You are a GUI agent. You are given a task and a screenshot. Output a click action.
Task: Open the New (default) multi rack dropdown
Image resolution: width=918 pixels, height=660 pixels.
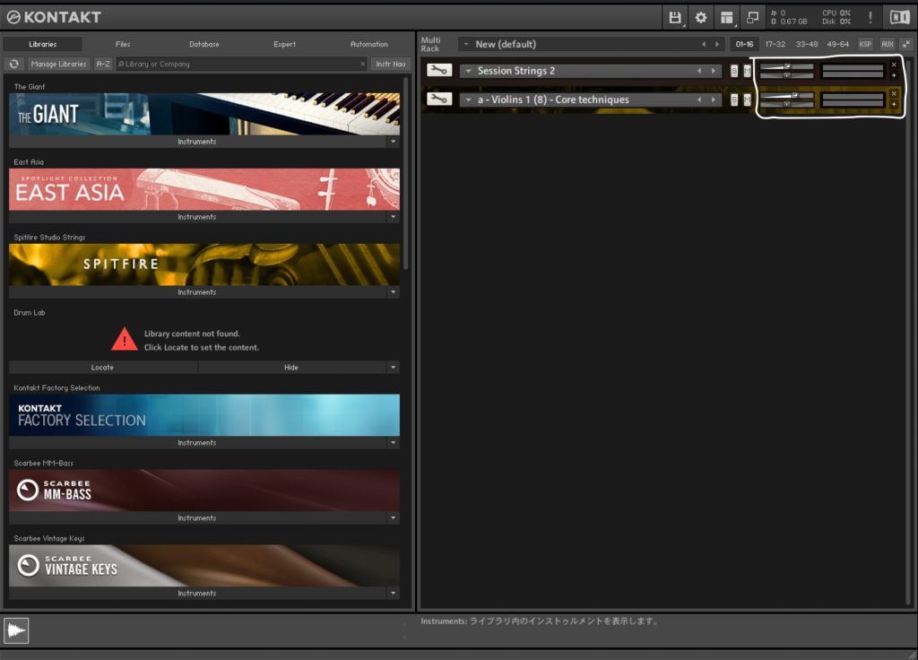pyautogui.click(x=466, y=44)
